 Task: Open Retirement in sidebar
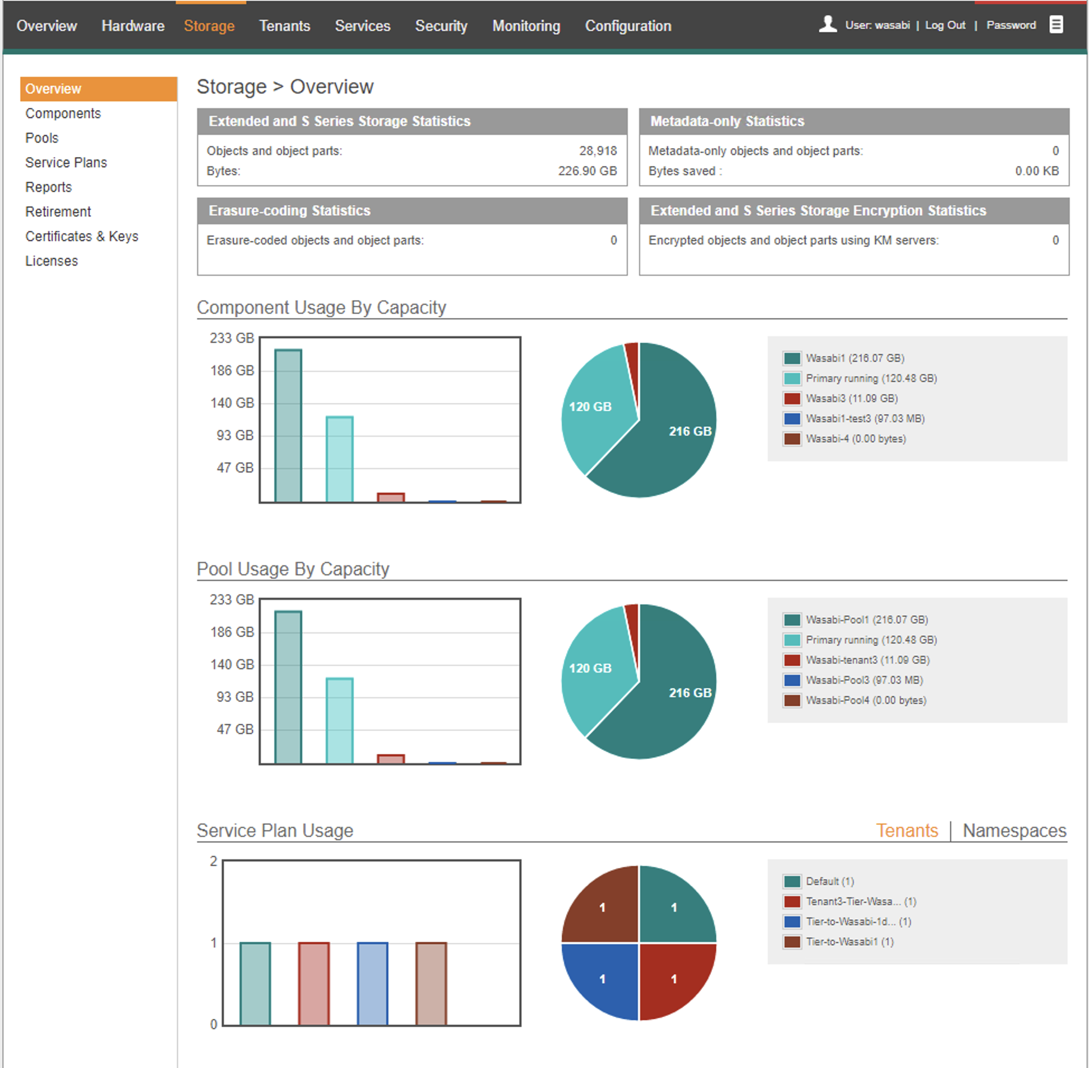pos(58,212)
